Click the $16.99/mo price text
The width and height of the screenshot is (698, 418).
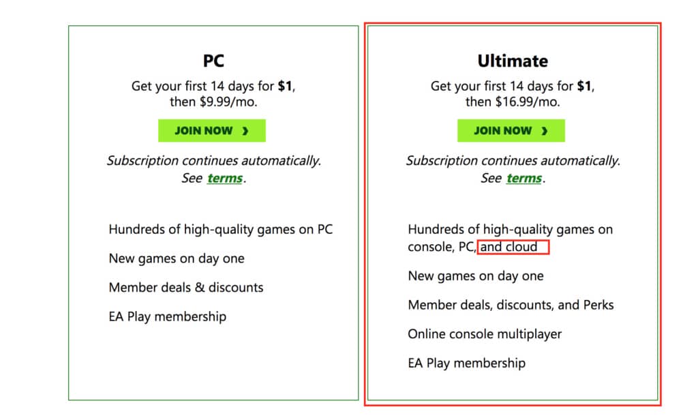pyautogui.click(x=528, y=102)
